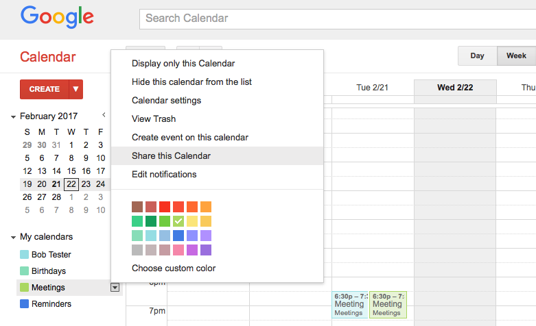Click the red CREATE button
This screenshot has width=536, height=326.
point(45,89)
